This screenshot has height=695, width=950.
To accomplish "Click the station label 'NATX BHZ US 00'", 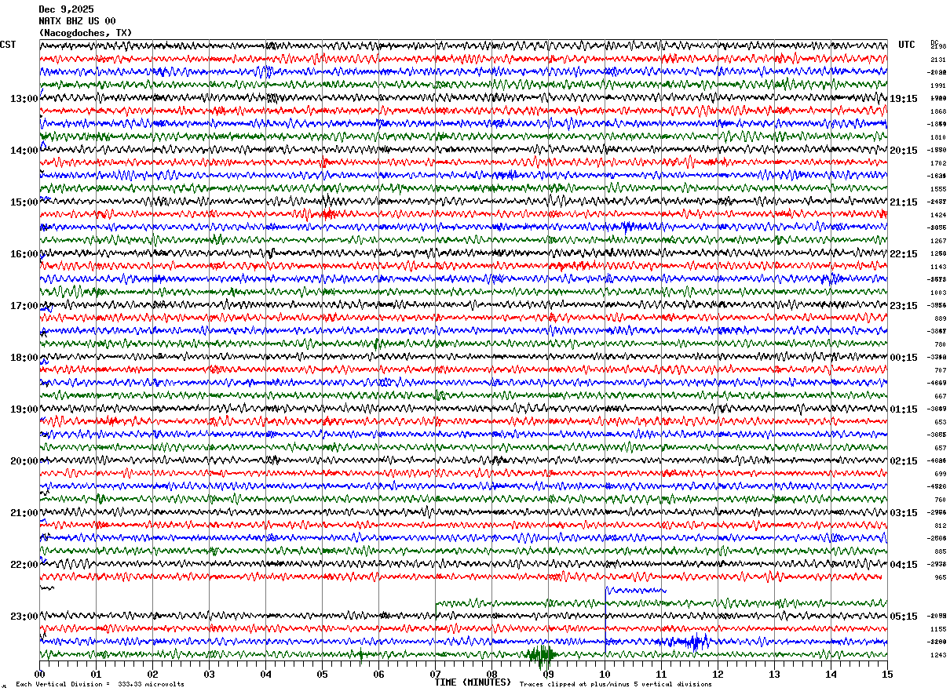I will coord(77,21).
